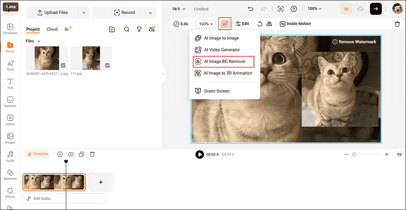Zoom in the timeline with plus
The width and height of the screenshot is (406, 210).
click(x=387, y=154)
